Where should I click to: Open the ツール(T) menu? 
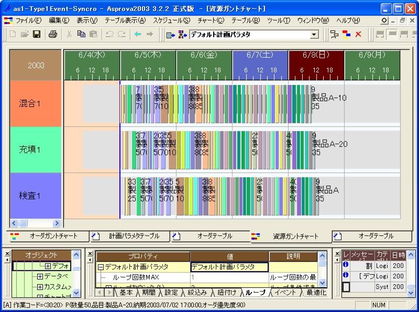(x=279, y=20)
